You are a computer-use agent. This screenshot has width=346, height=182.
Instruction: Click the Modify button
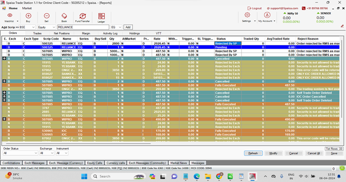pos(273,153)
